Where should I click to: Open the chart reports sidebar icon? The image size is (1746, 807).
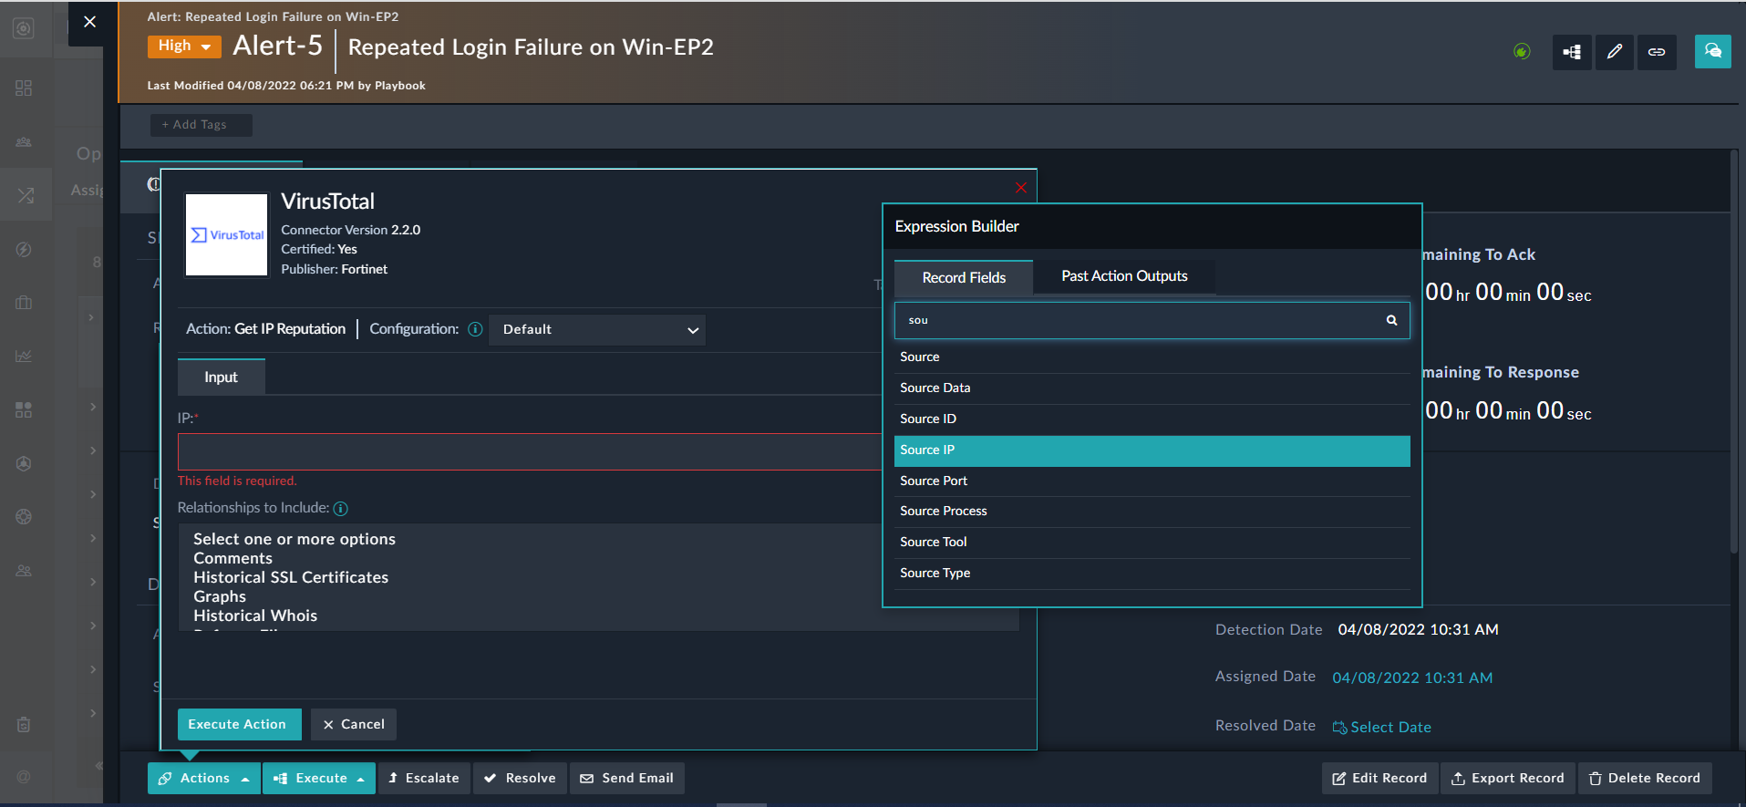click(24, 357)
